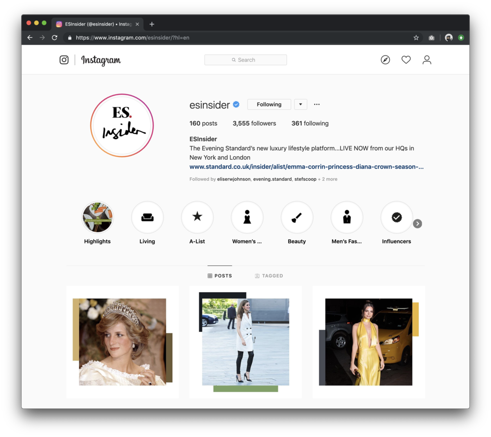Open the A-List star highlight
This screenshot has width=491, height=437.
point(197,217)
